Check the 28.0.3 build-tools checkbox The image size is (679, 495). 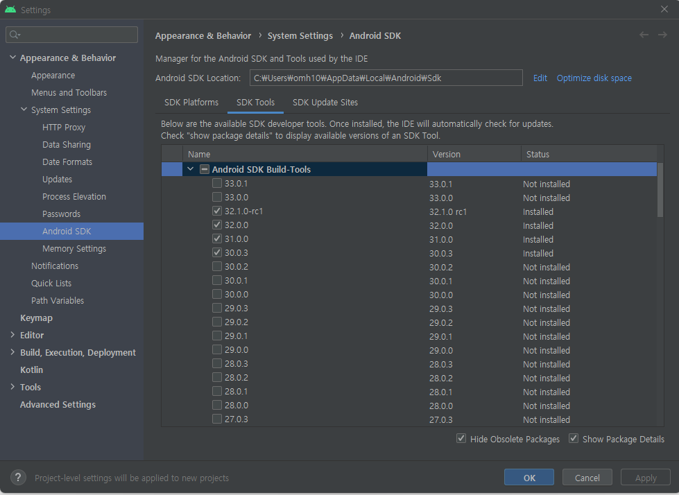point(217,363)
